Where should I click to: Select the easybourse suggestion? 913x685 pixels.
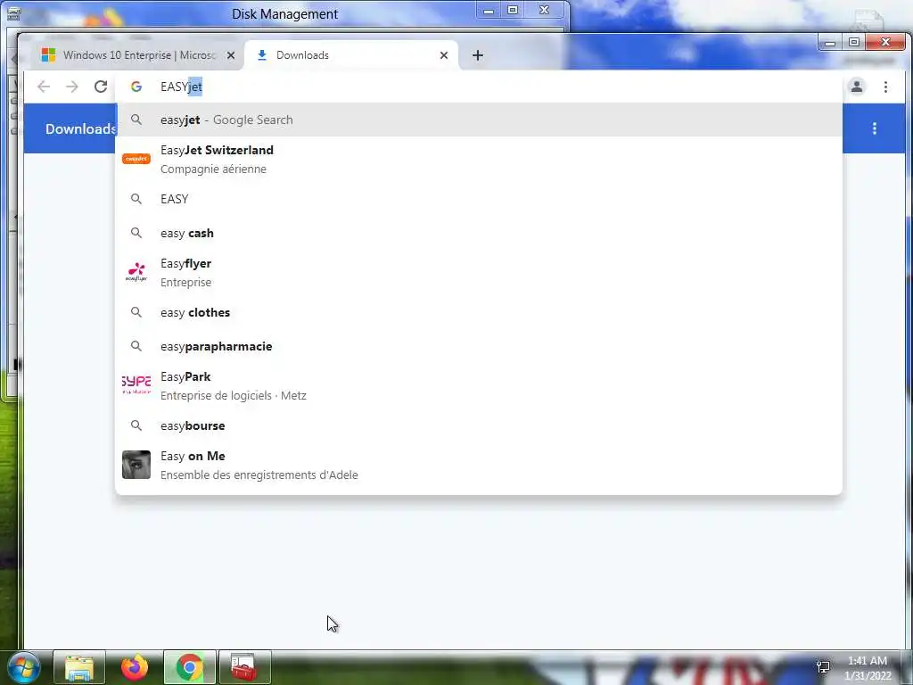click(x=479, y=425)
